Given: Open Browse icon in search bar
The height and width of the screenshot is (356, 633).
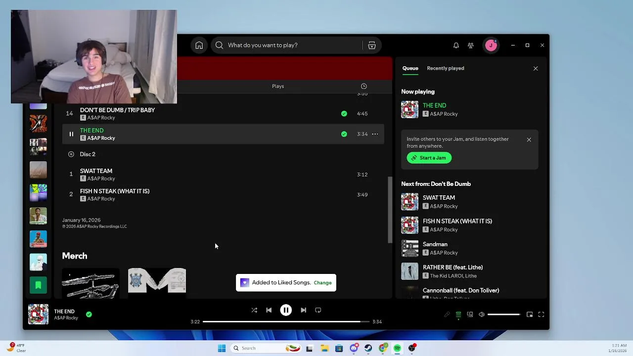Looking at the screenshot, I should [372, 45].
